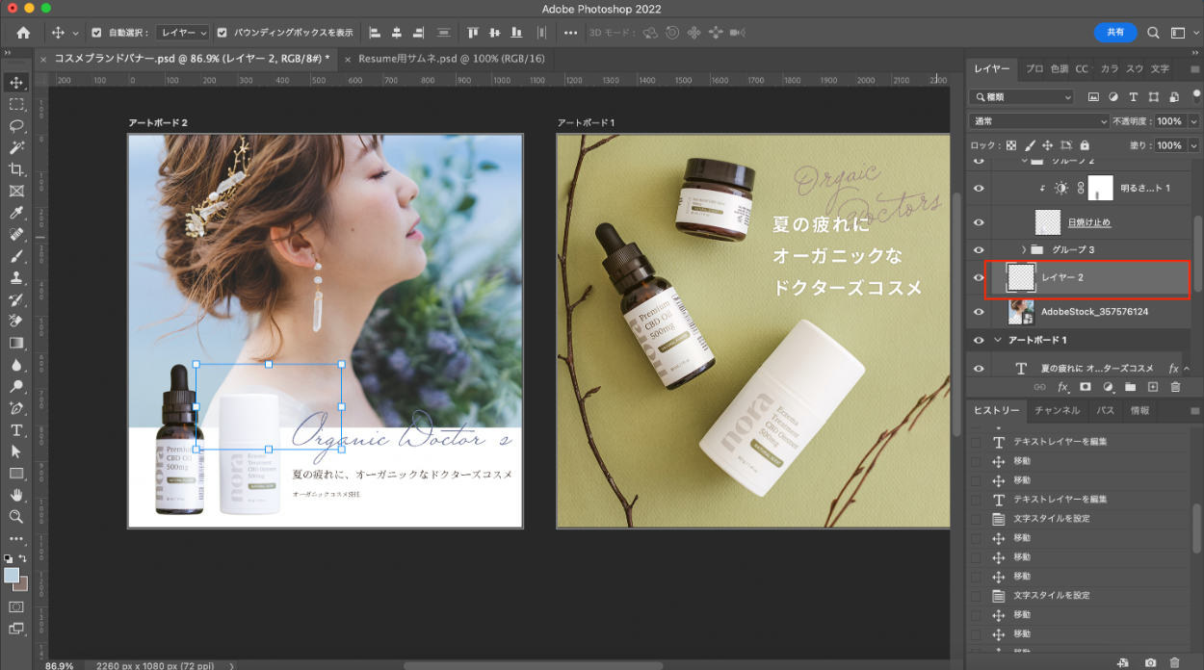This screenshot has height=670, width=1204.
Task: Click the Home icon in options bar
Action: 23,32
